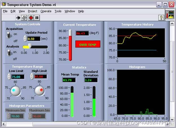
Task: Click the Run Continuously icon
Action: (24, 18)
